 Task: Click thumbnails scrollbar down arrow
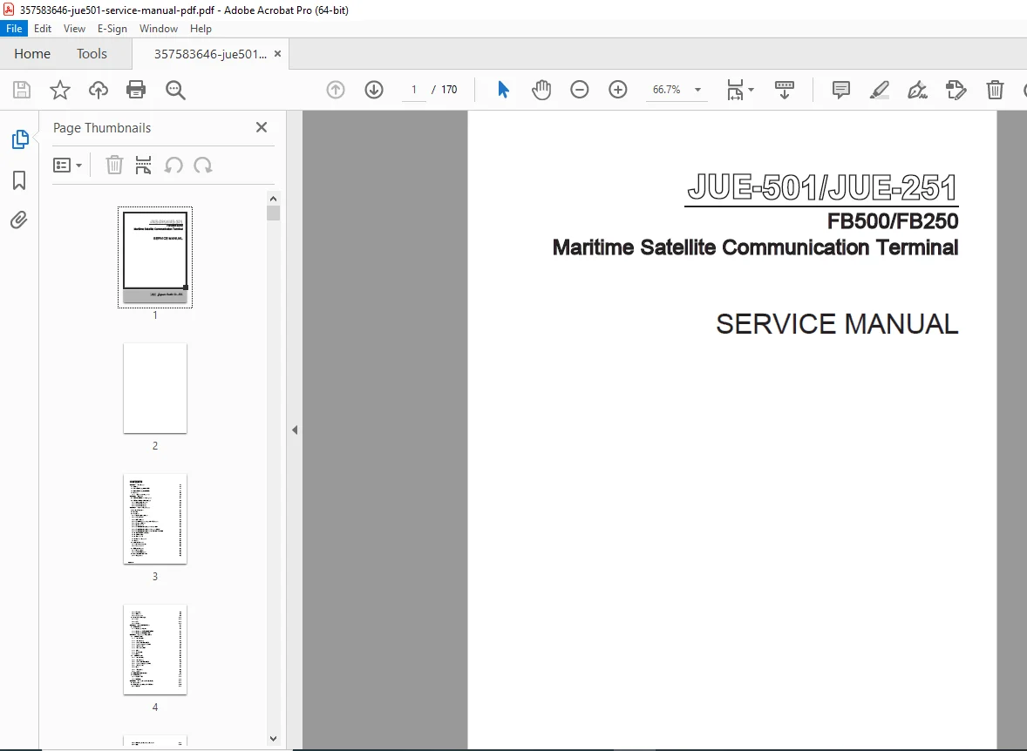click(x=273, y=739)
